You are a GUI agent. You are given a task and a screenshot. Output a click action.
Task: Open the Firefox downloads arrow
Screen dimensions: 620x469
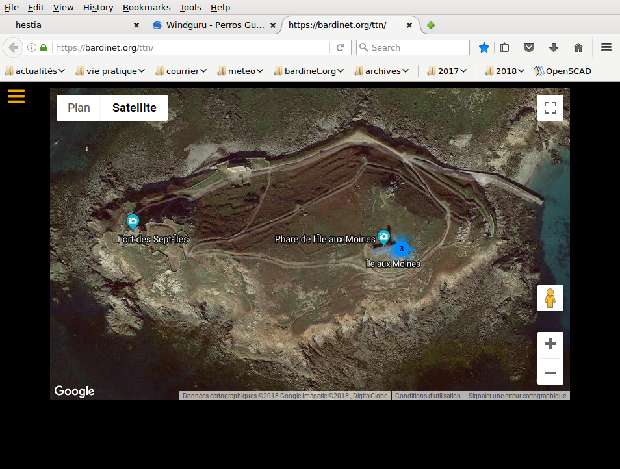(x=554, y=47)
